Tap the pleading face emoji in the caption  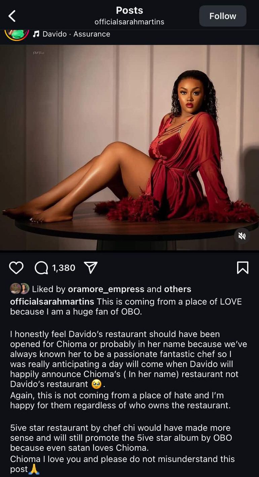click(97, 384)
